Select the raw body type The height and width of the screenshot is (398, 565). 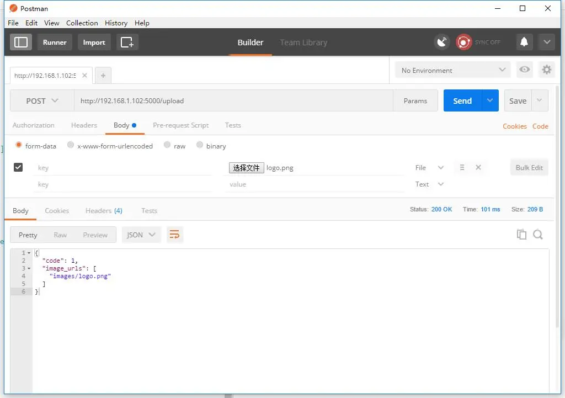click(167, 145)
